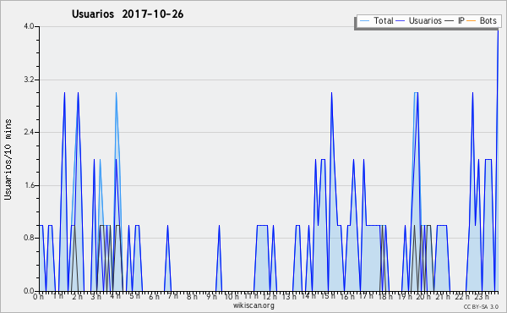Click the y-axis label 'Usuarios/10 mins'
This screenshot has height=313, width=507.
[x=8, y=159]
